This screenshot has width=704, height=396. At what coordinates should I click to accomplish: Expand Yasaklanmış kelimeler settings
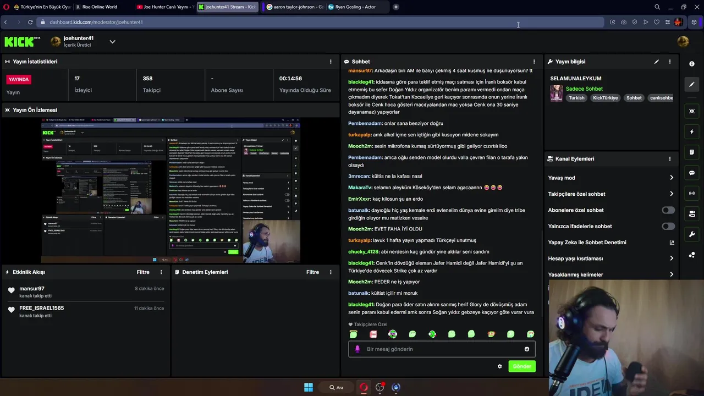pos(610,274)
